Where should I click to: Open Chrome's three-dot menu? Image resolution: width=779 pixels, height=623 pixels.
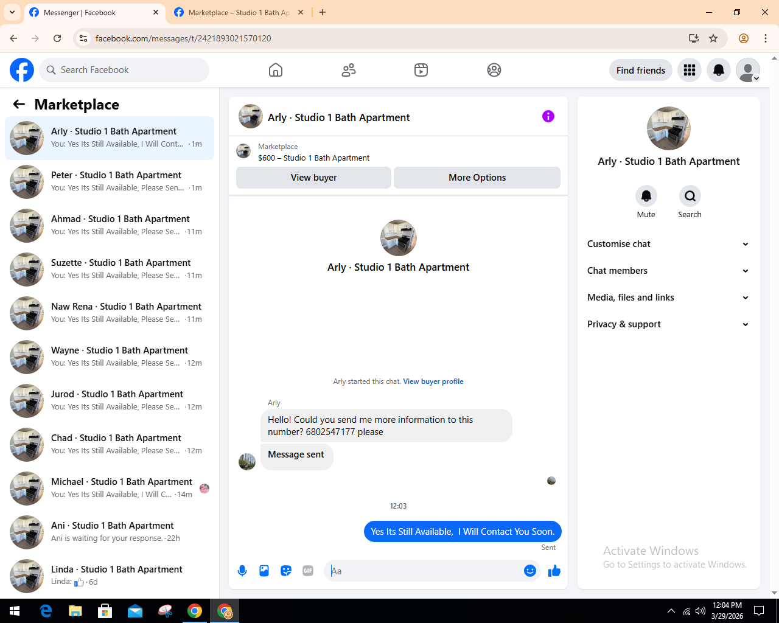[766, 38]
